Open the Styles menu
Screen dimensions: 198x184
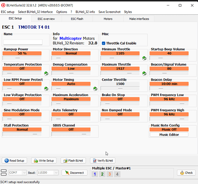[128, 12]
